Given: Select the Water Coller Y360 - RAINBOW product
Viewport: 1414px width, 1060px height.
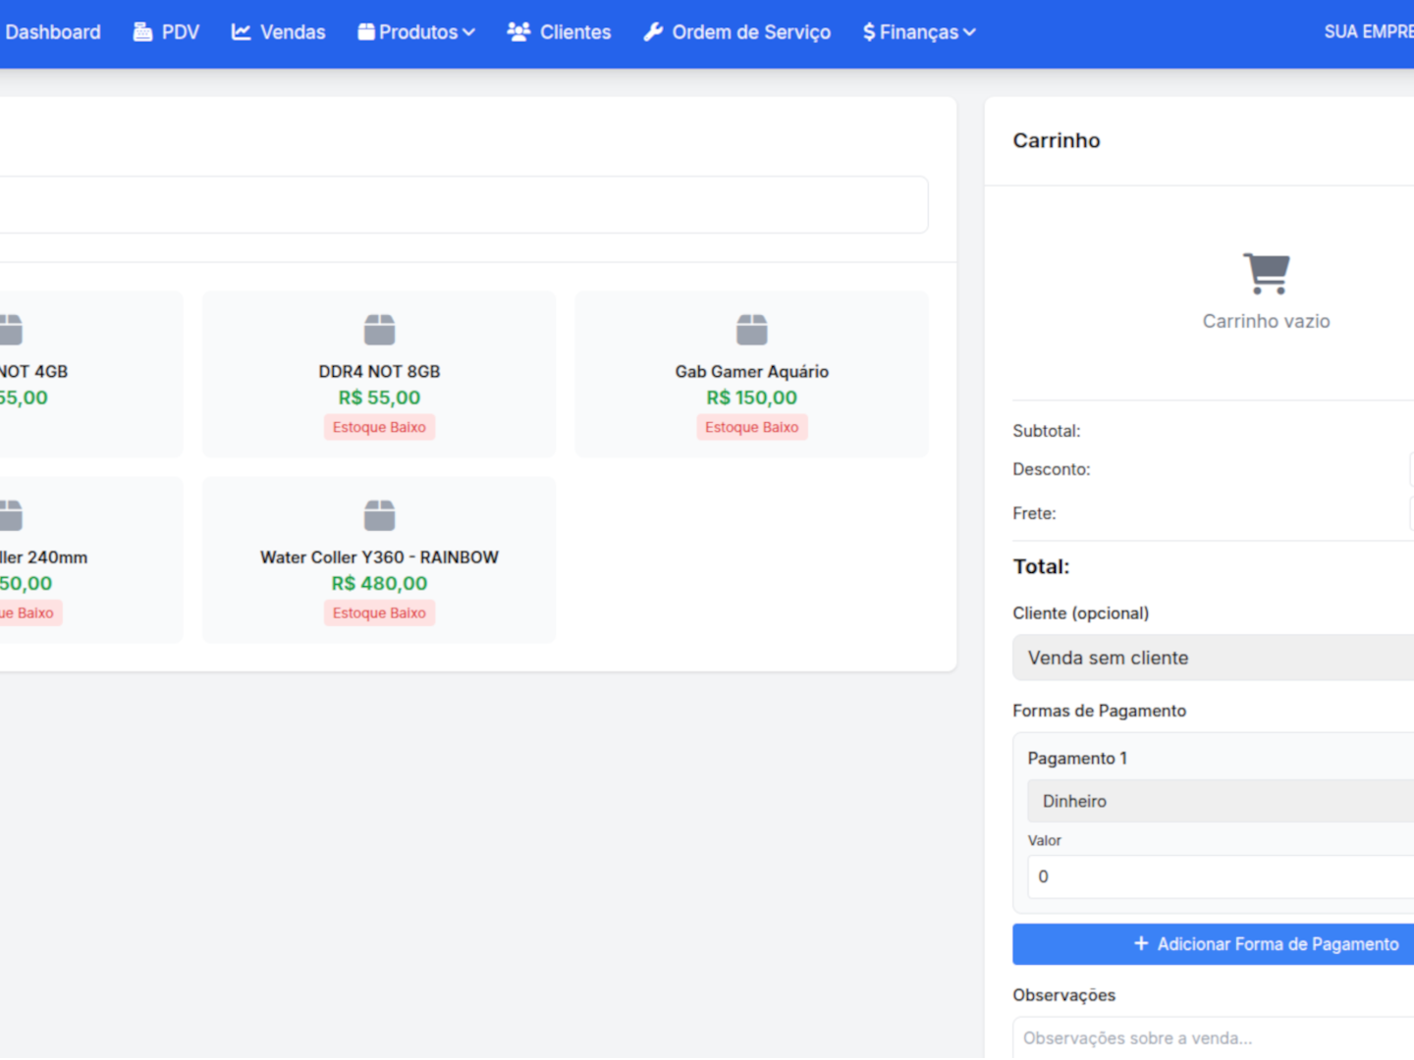Looking at the screenshot, I should coord(379,557).
